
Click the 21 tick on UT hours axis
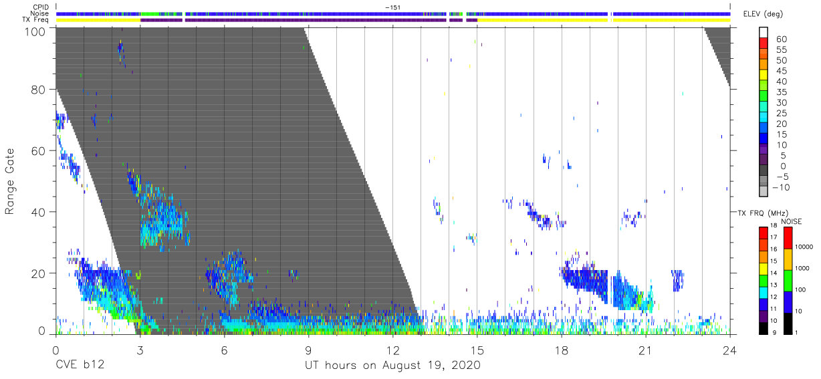coord(645,350)
